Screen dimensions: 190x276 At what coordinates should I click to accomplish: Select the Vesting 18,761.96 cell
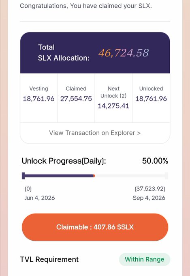(x=38, y=98)
